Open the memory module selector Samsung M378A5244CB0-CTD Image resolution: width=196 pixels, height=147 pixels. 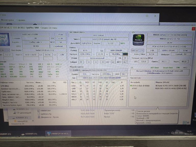coord(99,70)
